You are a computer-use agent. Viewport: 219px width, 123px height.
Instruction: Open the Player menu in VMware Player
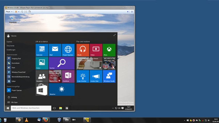point(9,12)
